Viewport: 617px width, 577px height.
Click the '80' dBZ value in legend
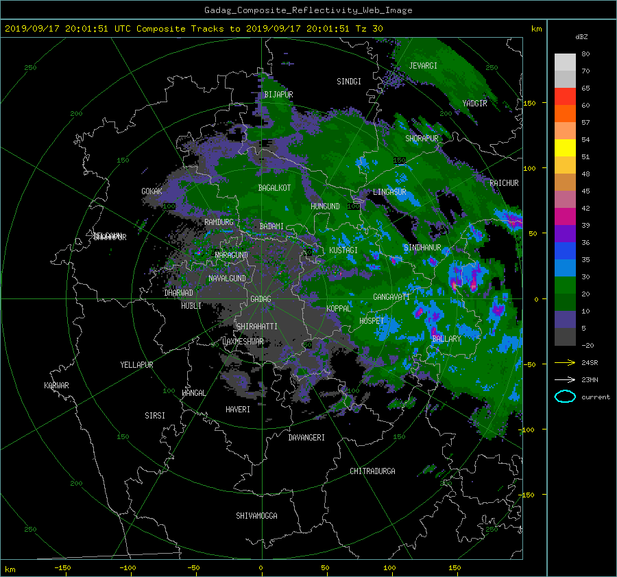(585, 54)
